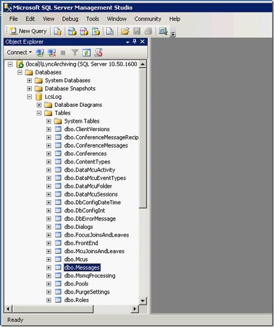
Task: Open the Help menu
Action: pos(175,19)
